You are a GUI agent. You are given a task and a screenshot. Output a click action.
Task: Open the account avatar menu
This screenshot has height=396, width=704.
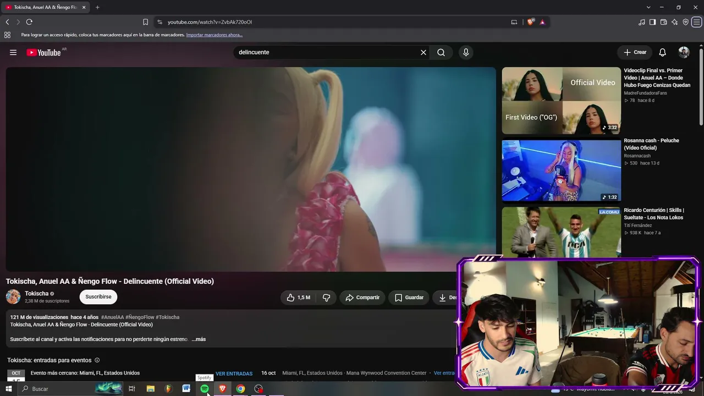[684, 52]
